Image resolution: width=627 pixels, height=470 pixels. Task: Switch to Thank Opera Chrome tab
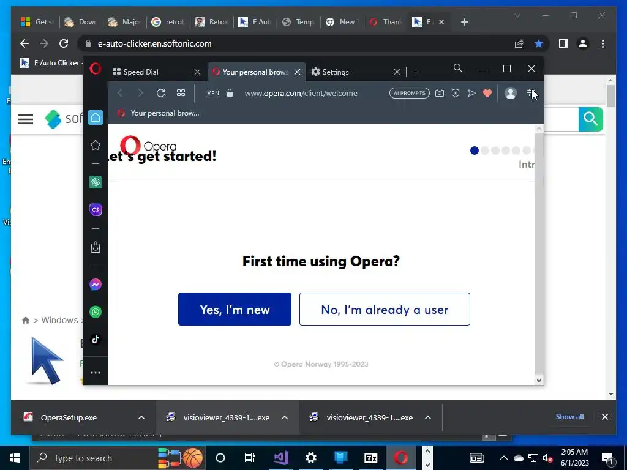point(386,22)
